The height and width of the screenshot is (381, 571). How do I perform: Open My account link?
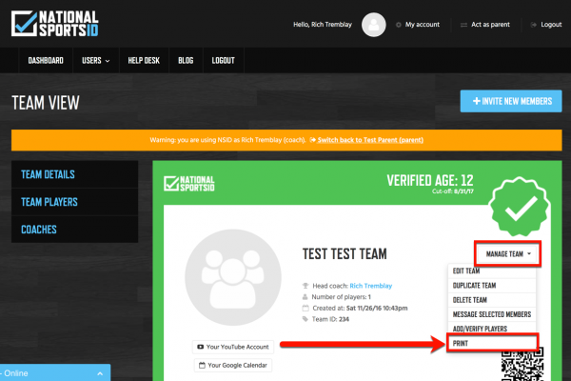[423, 25]
